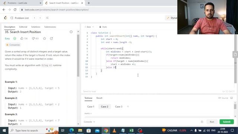Click the Easy difficulty label
Screen dimensions: 238x134
(x=7, y=39)
